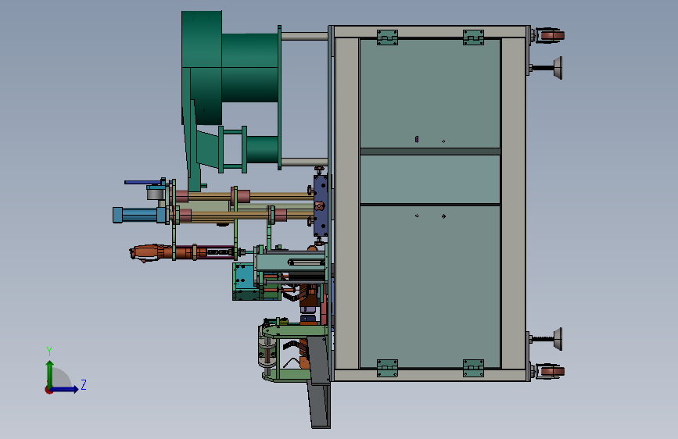
Task: Select the upper cabinet door panel
Action: pos(430,93)
